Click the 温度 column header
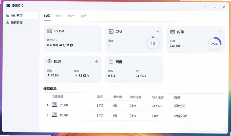The height and width of the screenshot is (136, 231). coord(100,97)
